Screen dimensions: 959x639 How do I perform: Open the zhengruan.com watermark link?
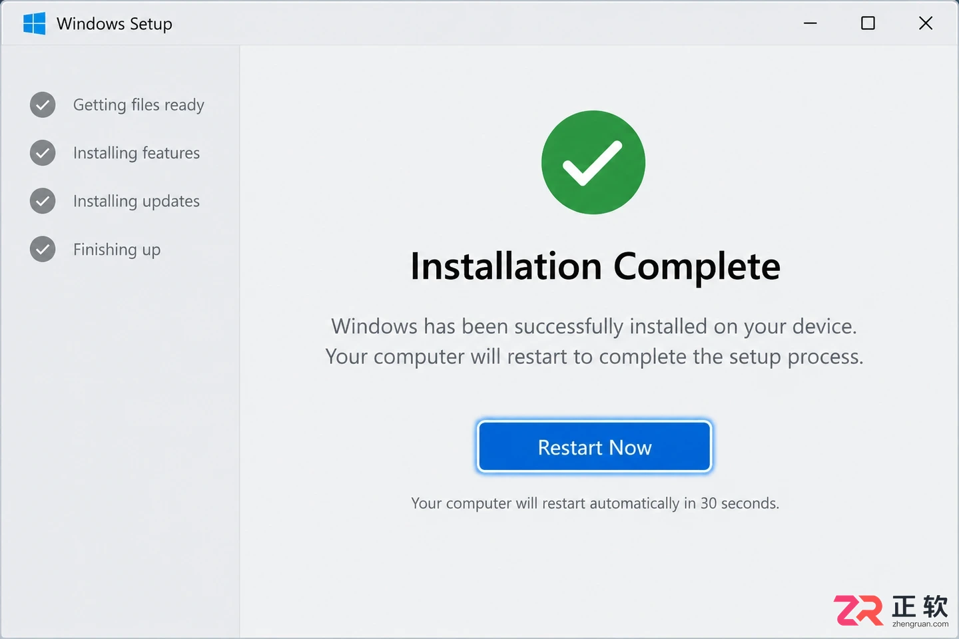920,624
